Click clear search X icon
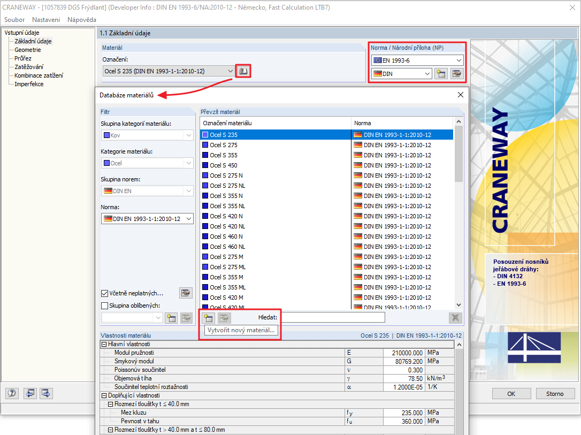The height and width of the screenshot is (435, 581). point(455,317)
